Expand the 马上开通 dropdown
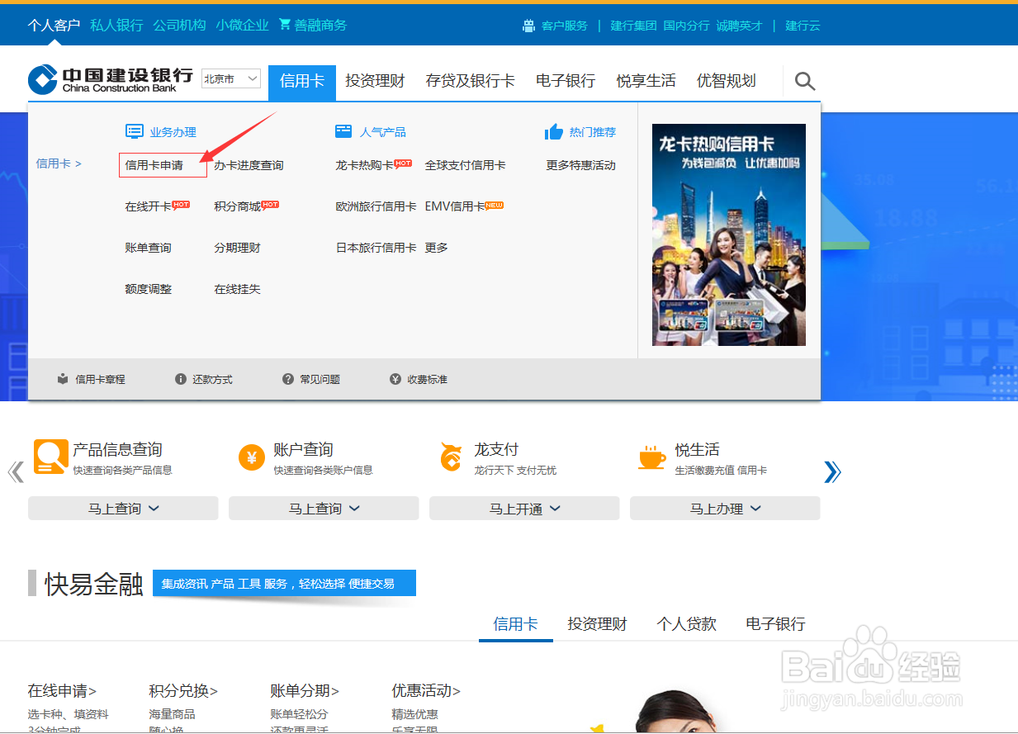This screenshot has height=734, width=1018. point(524,509)
